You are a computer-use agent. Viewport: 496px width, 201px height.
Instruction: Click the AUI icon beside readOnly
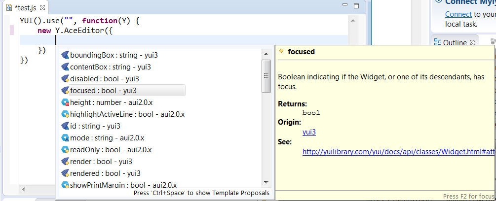pos(65,150)
